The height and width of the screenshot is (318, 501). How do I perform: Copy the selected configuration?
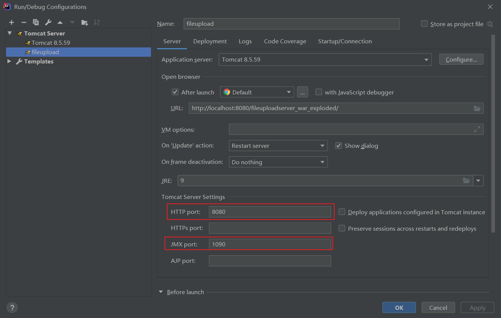pyautogui.click(x=36, y=22)
